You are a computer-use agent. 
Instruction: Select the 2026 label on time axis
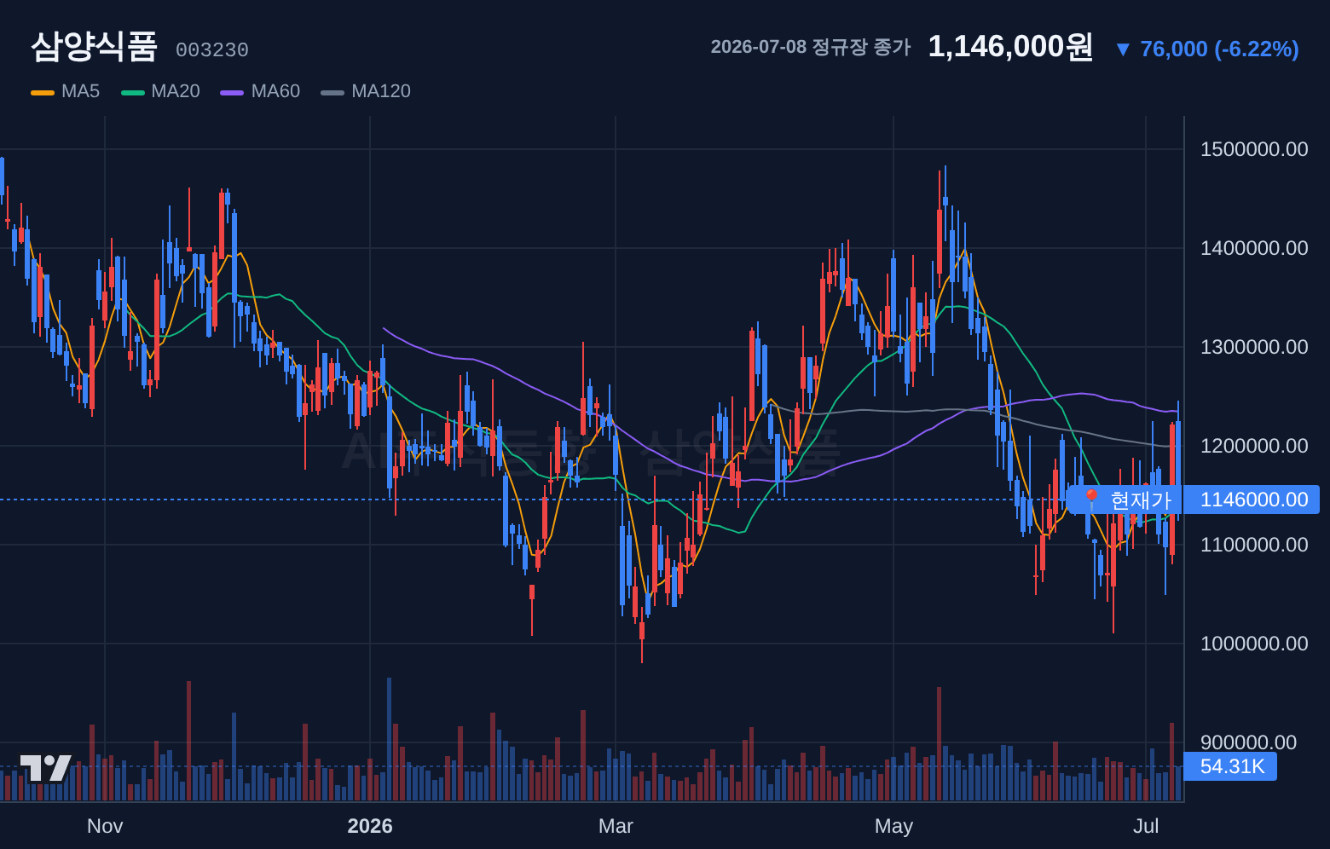[x=370, y=826]
